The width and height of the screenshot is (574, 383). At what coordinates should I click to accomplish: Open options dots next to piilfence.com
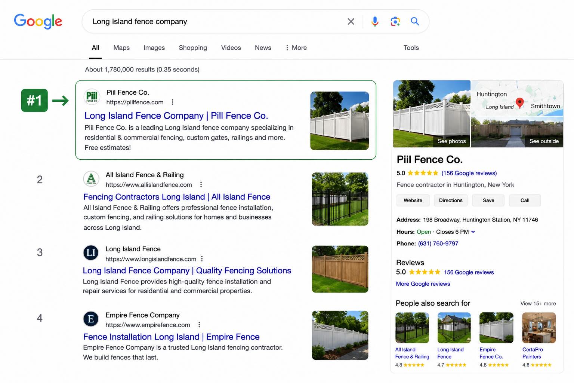pyautogui.click(x=172, y=102)
